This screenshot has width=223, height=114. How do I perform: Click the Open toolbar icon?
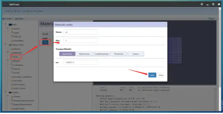coord(16,19)
